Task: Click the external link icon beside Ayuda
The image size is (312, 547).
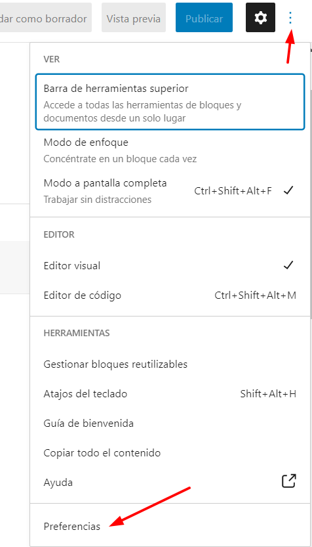Action: click(288, 481)
